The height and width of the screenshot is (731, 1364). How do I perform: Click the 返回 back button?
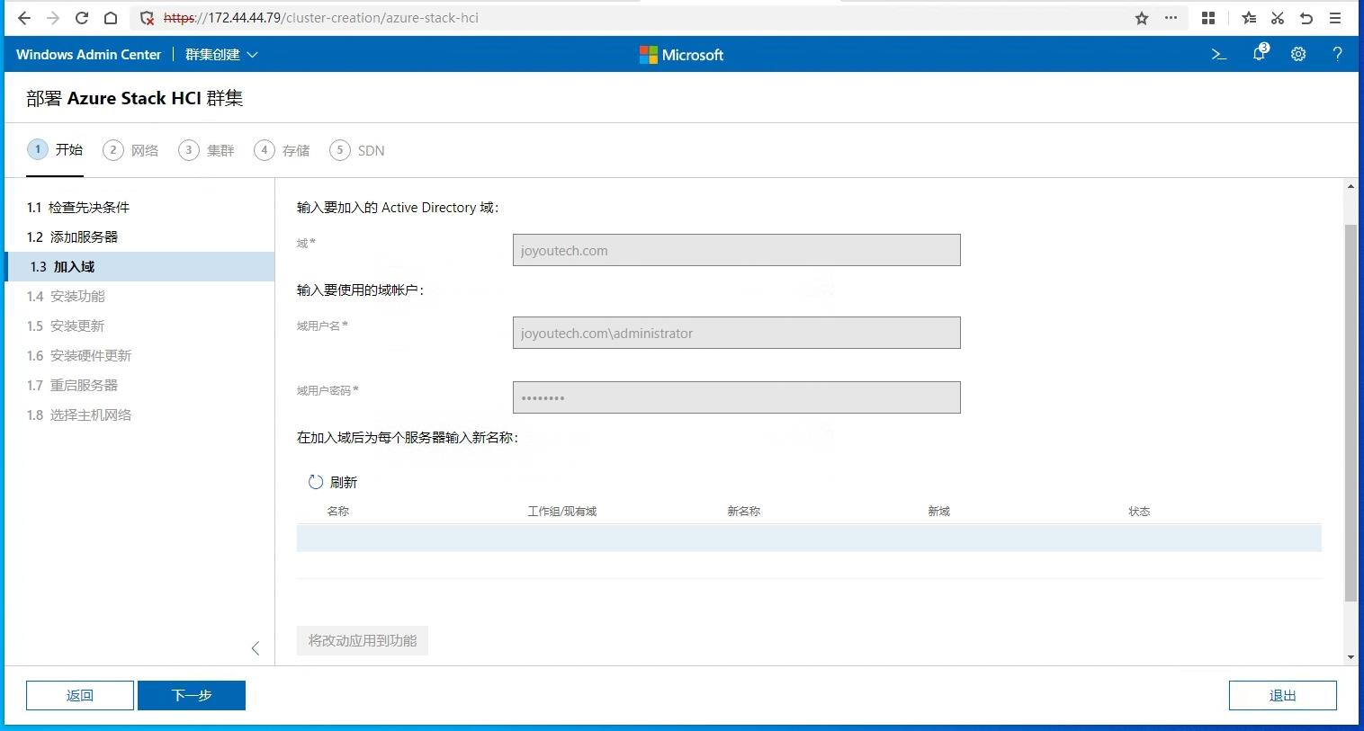(80, 695)
